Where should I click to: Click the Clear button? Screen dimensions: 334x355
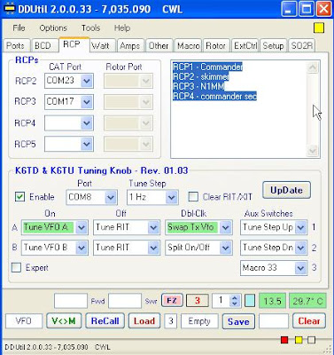309,321
